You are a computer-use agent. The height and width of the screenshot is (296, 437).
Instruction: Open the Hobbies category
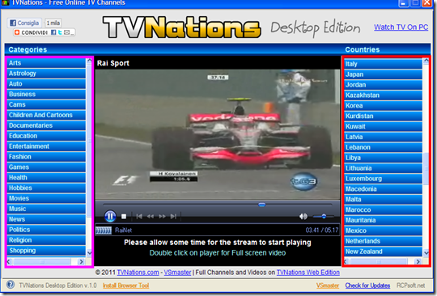(x=46, y=188)
